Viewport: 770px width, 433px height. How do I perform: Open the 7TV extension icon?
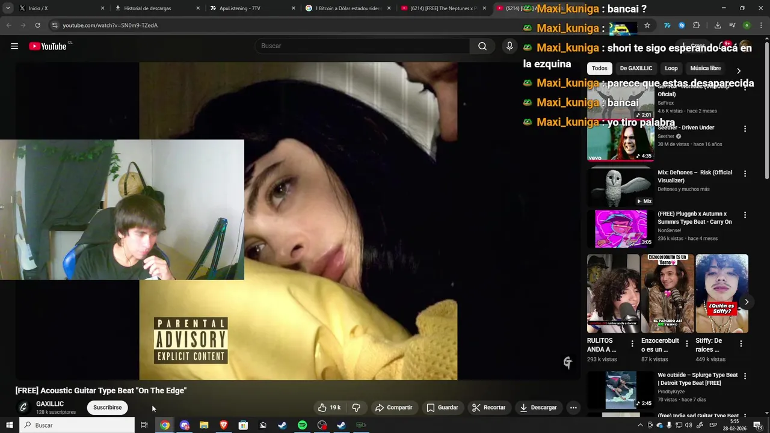[x=667, y=25]
